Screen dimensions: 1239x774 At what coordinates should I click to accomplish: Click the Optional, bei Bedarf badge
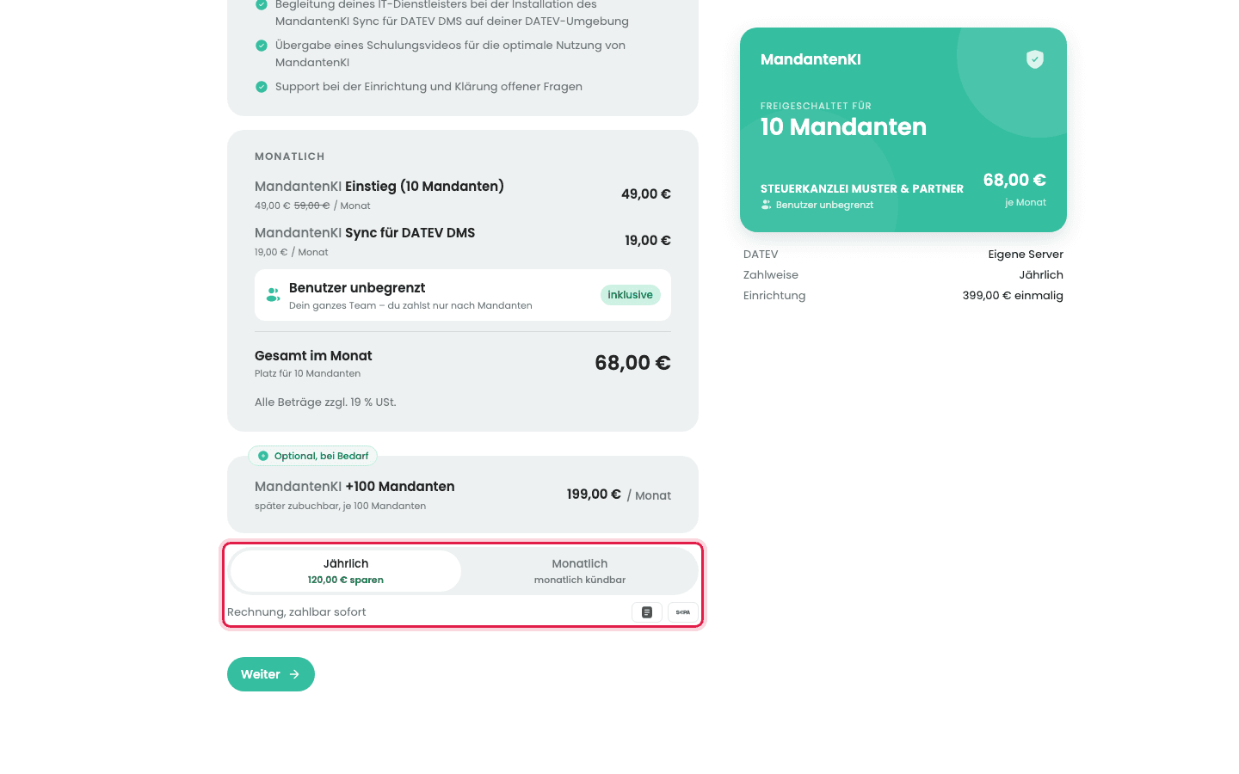coord(312,456)
